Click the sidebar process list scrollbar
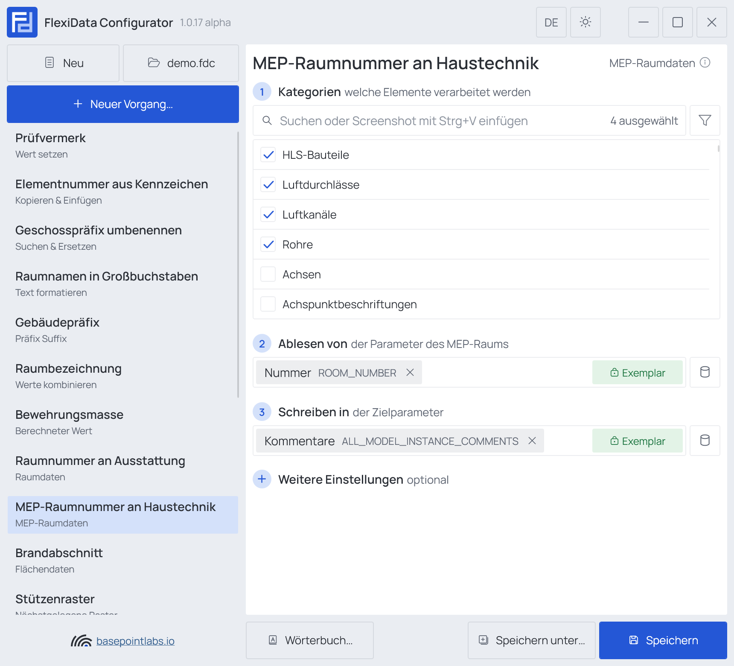This screenshot has width=734, height=666. click(238, 265)
